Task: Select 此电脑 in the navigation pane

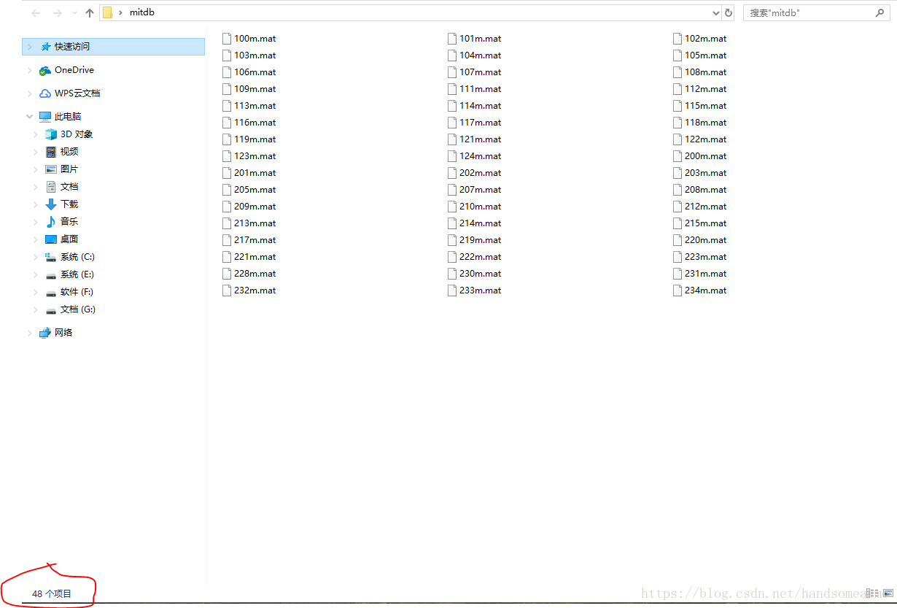Action: (68, 117)
